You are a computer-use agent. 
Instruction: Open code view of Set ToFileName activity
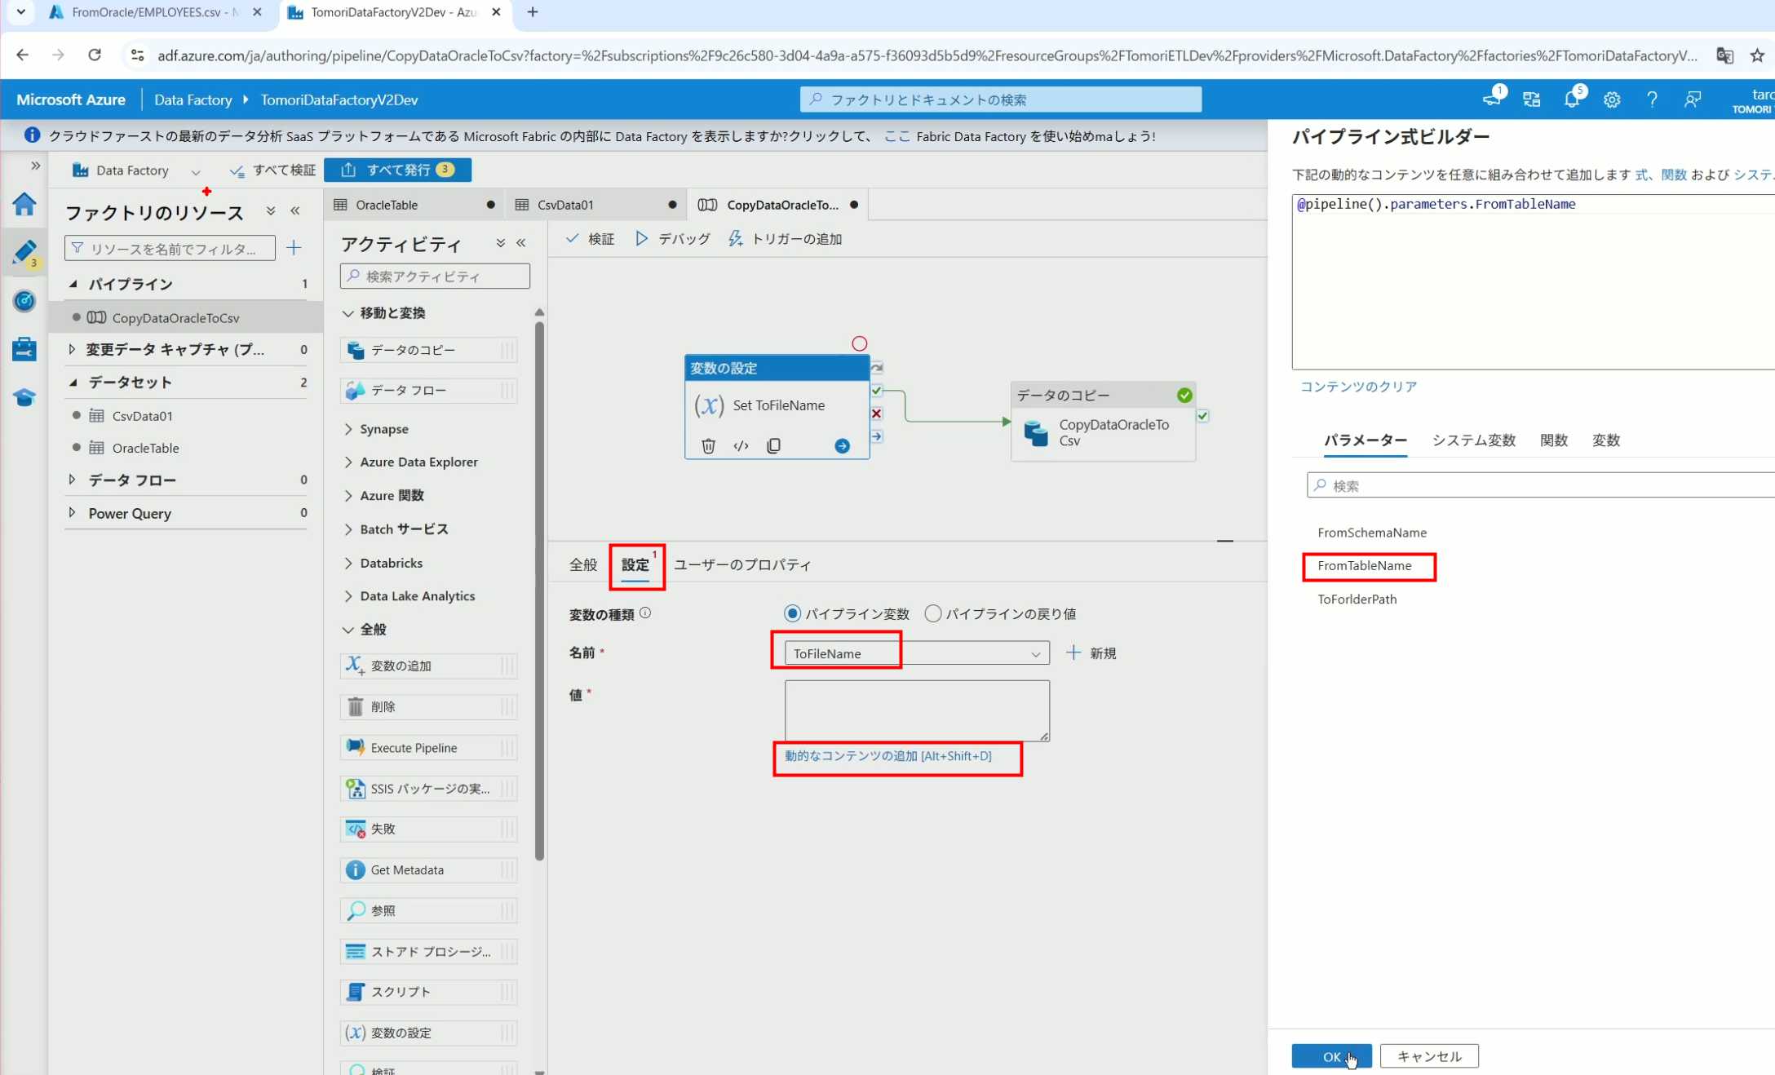741,445
